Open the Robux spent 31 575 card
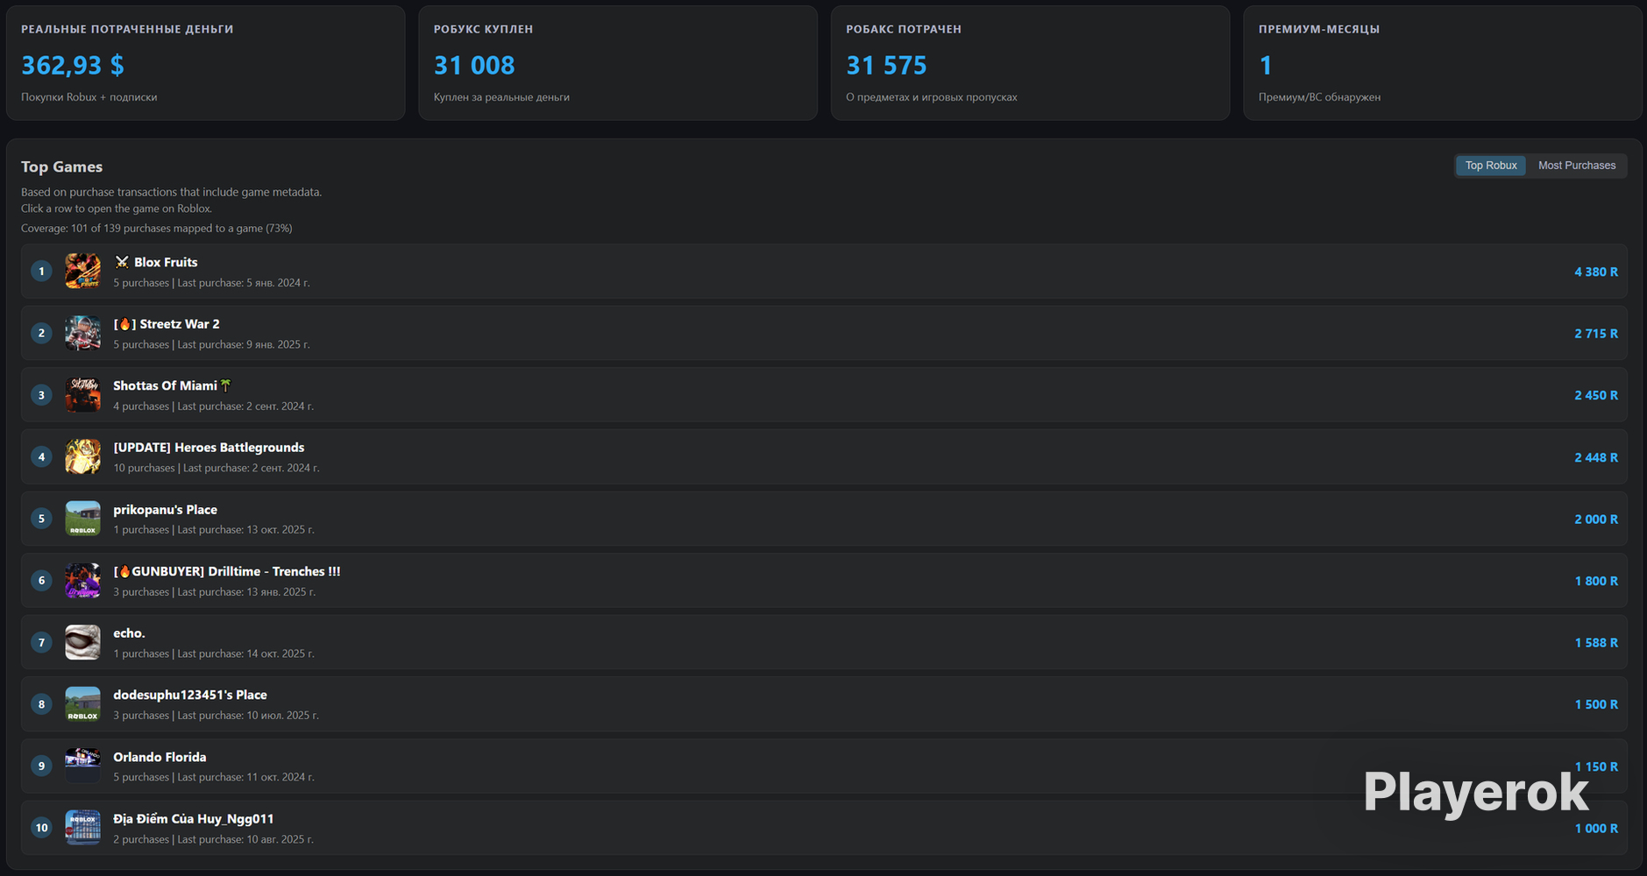The height and width of the screenshot is (876, 1647). pos(1031,63)
